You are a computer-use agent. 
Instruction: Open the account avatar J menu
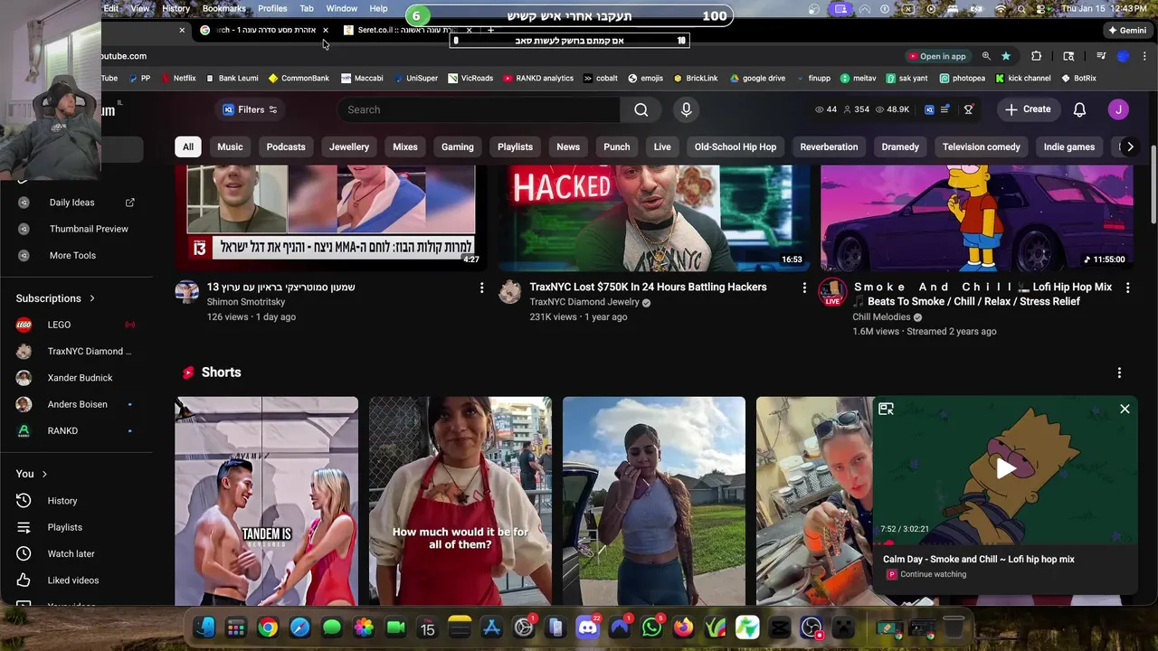point(1118,109)
